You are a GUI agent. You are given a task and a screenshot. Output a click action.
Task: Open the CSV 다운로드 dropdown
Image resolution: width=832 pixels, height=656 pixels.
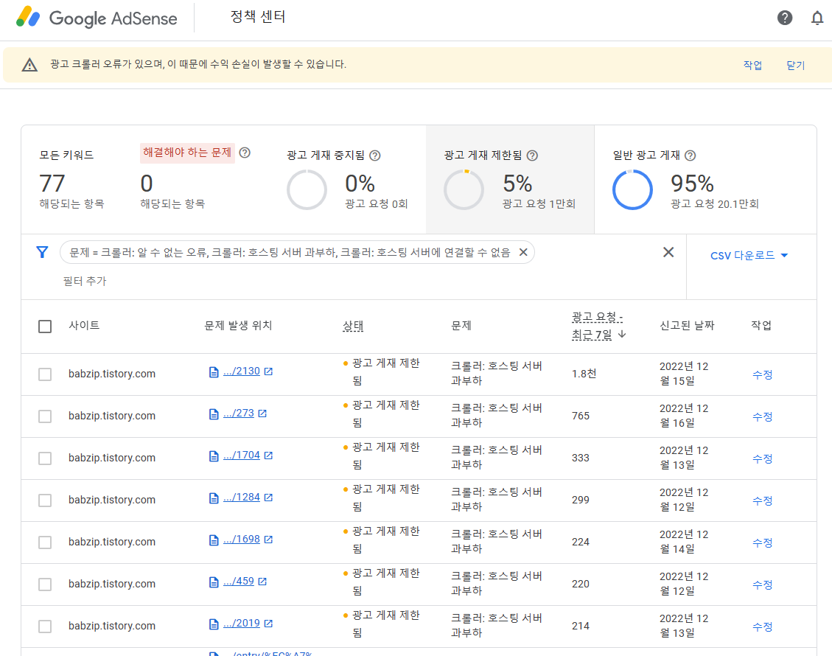(749, 255)
